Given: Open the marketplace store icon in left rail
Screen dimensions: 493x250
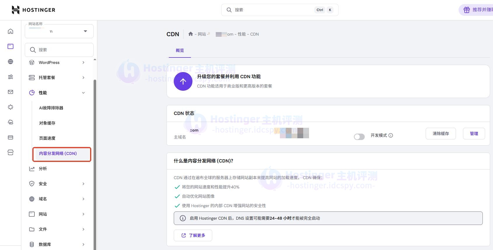Looking at the screenshot, I should click(10, 153).
